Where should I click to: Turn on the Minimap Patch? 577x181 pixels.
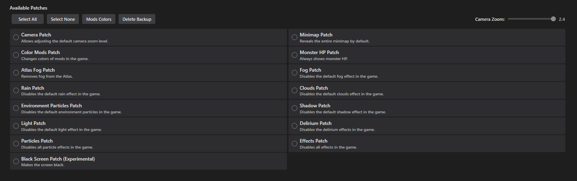click(x=295, y=38)
